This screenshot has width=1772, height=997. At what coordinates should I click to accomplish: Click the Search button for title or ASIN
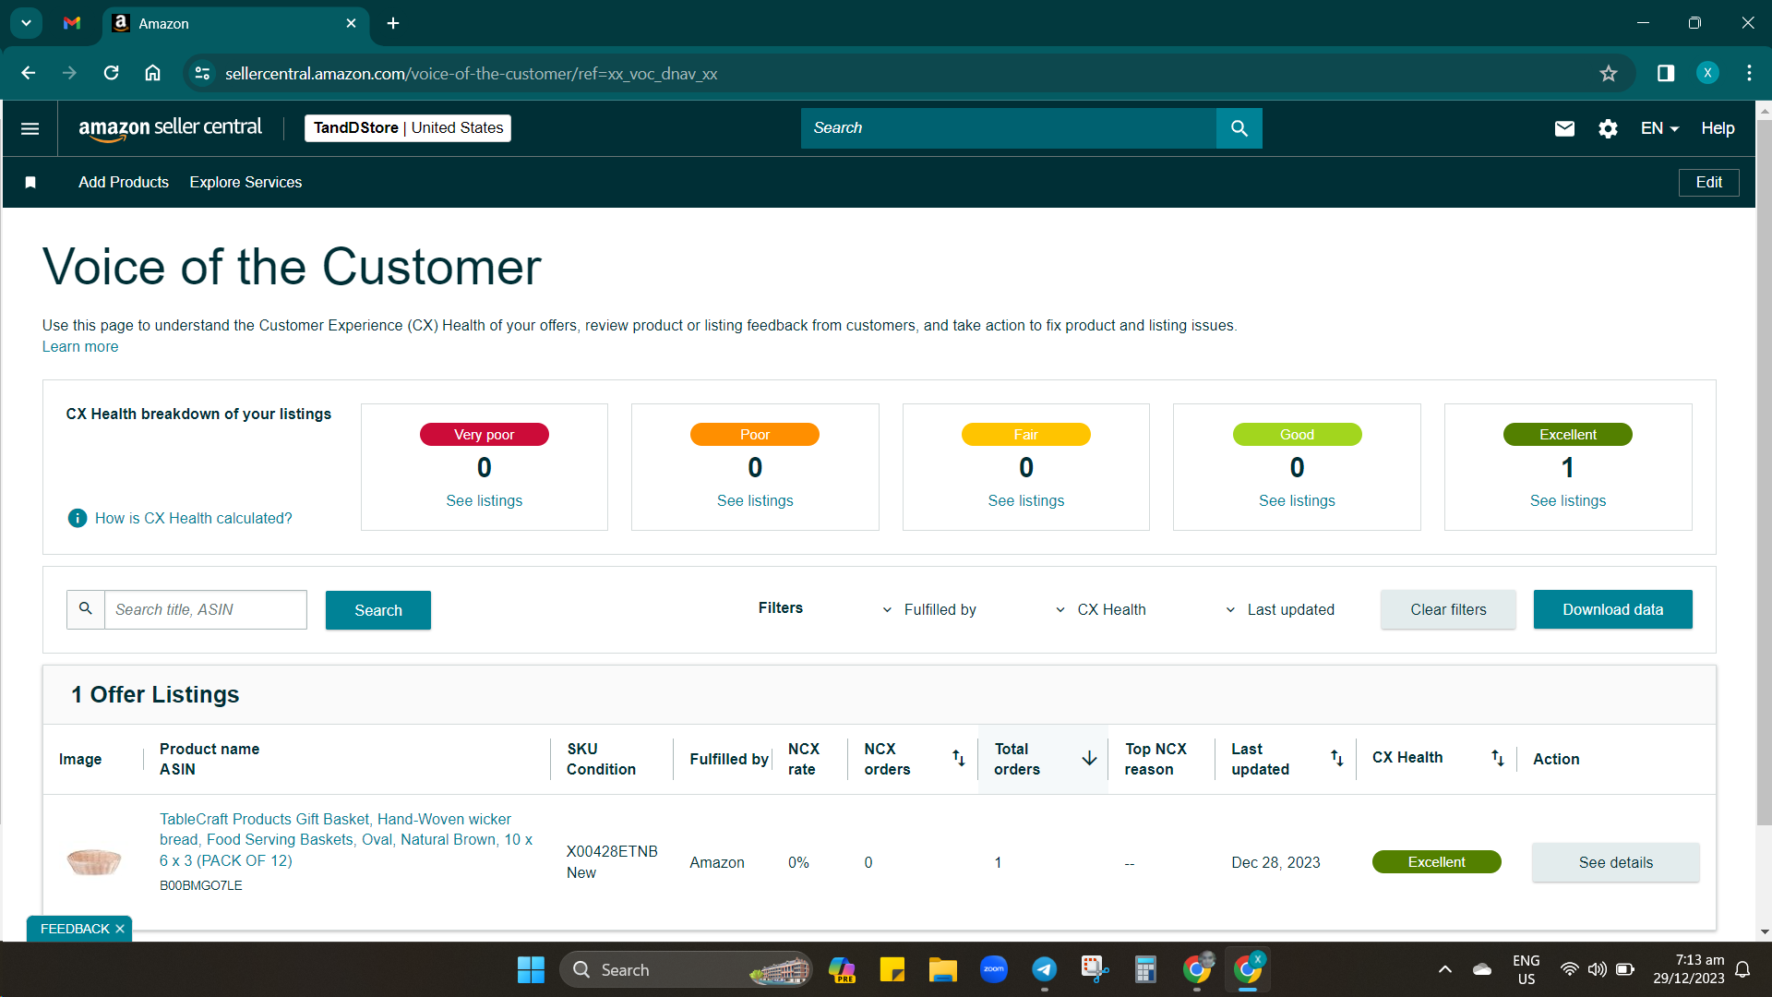click(378, 610)
